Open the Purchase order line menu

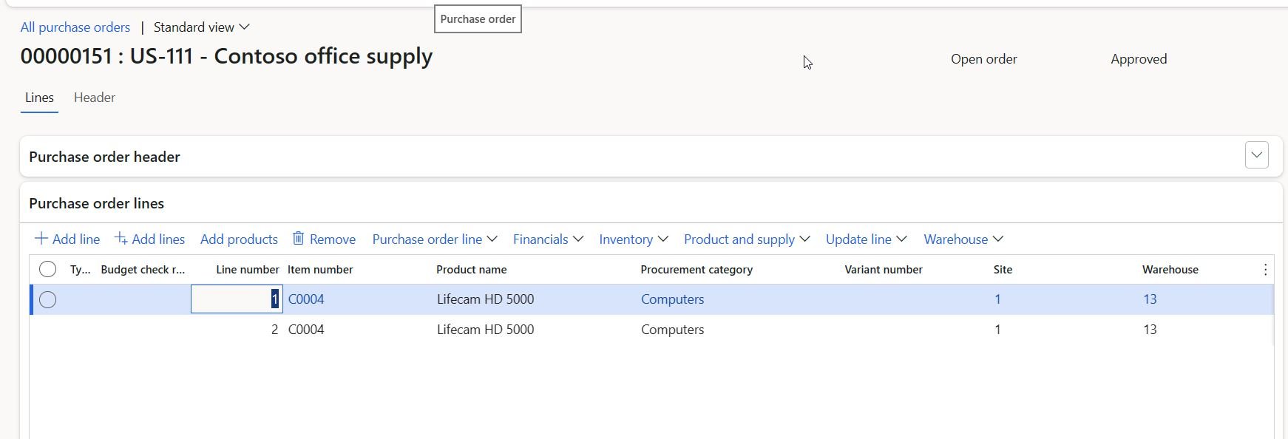tap(434, 239)
